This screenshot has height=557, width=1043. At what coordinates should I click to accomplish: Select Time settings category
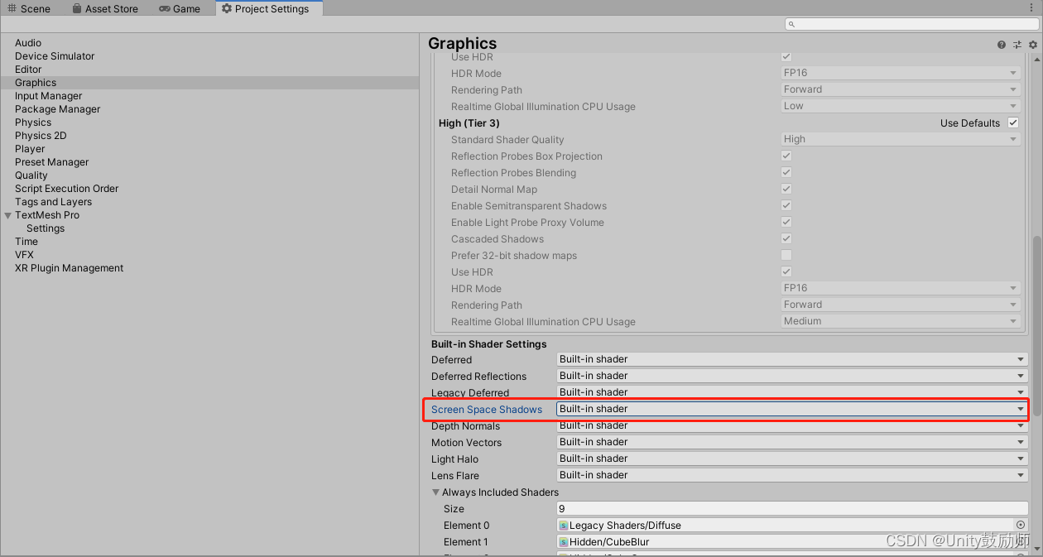click(26, 242)
